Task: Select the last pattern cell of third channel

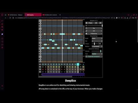Action: tap(83, 69)
